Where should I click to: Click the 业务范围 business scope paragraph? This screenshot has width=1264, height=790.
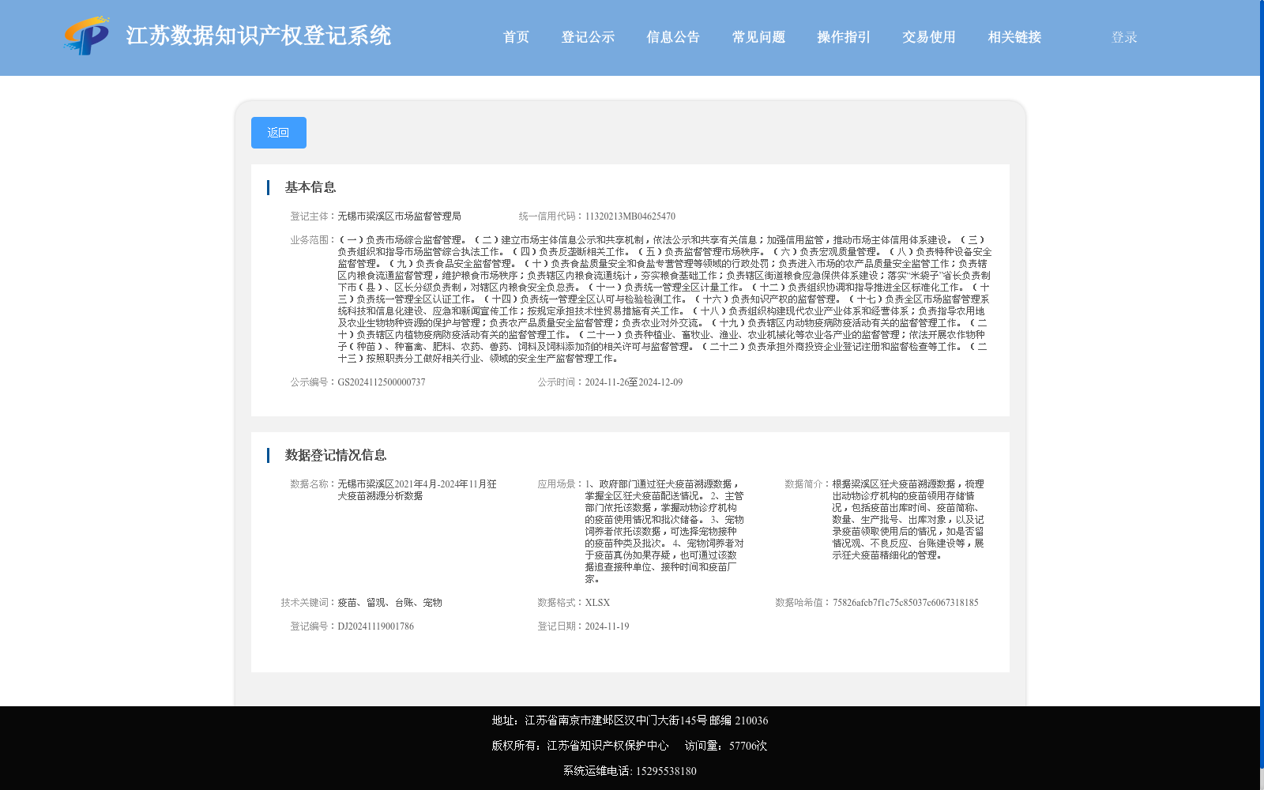click(x=664, y=299)
